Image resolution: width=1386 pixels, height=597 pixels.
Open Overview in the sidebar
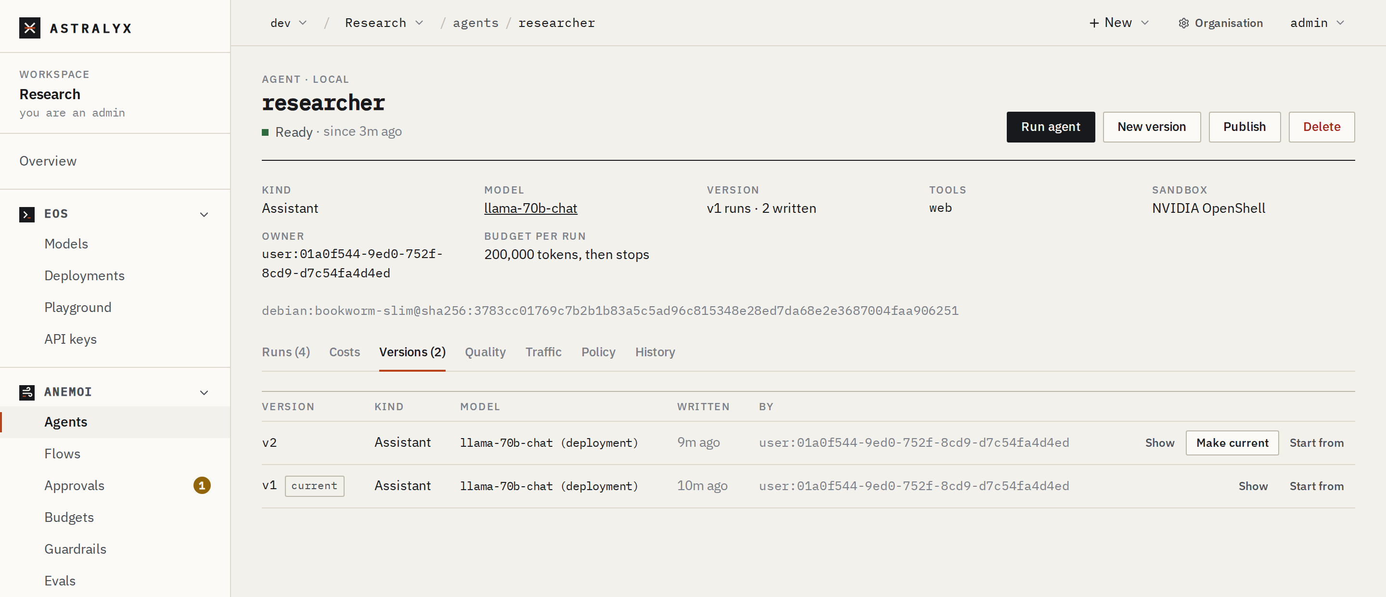tap(48, 161)
